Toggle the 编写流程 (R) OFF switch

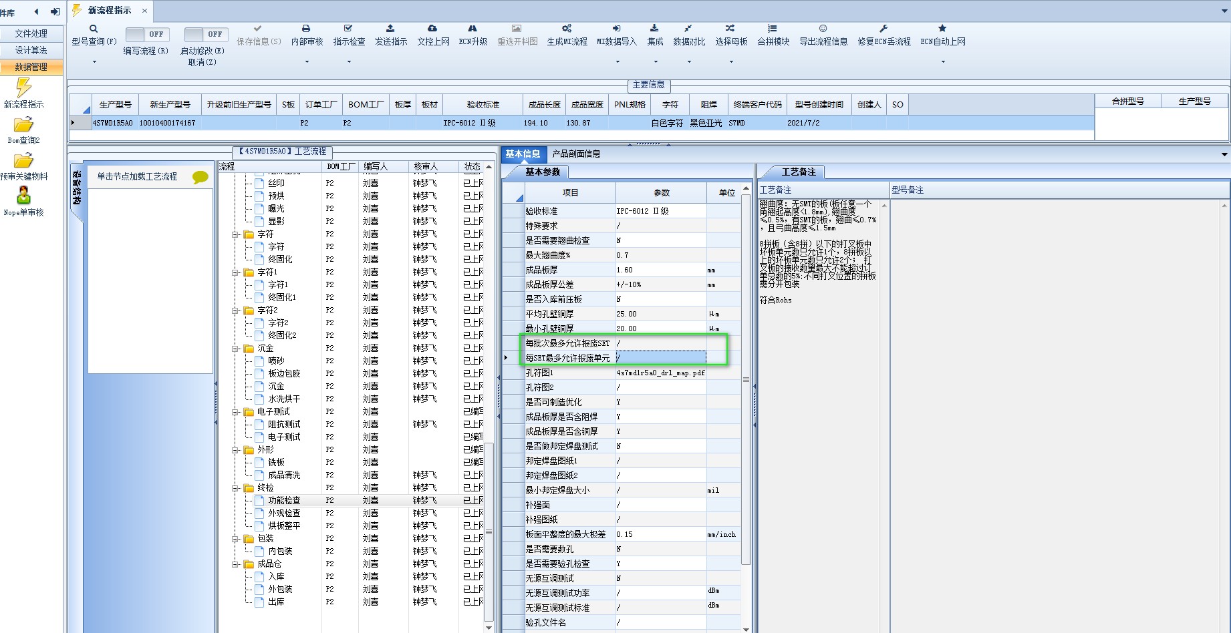pyautogui.click(x=147, y=34)
